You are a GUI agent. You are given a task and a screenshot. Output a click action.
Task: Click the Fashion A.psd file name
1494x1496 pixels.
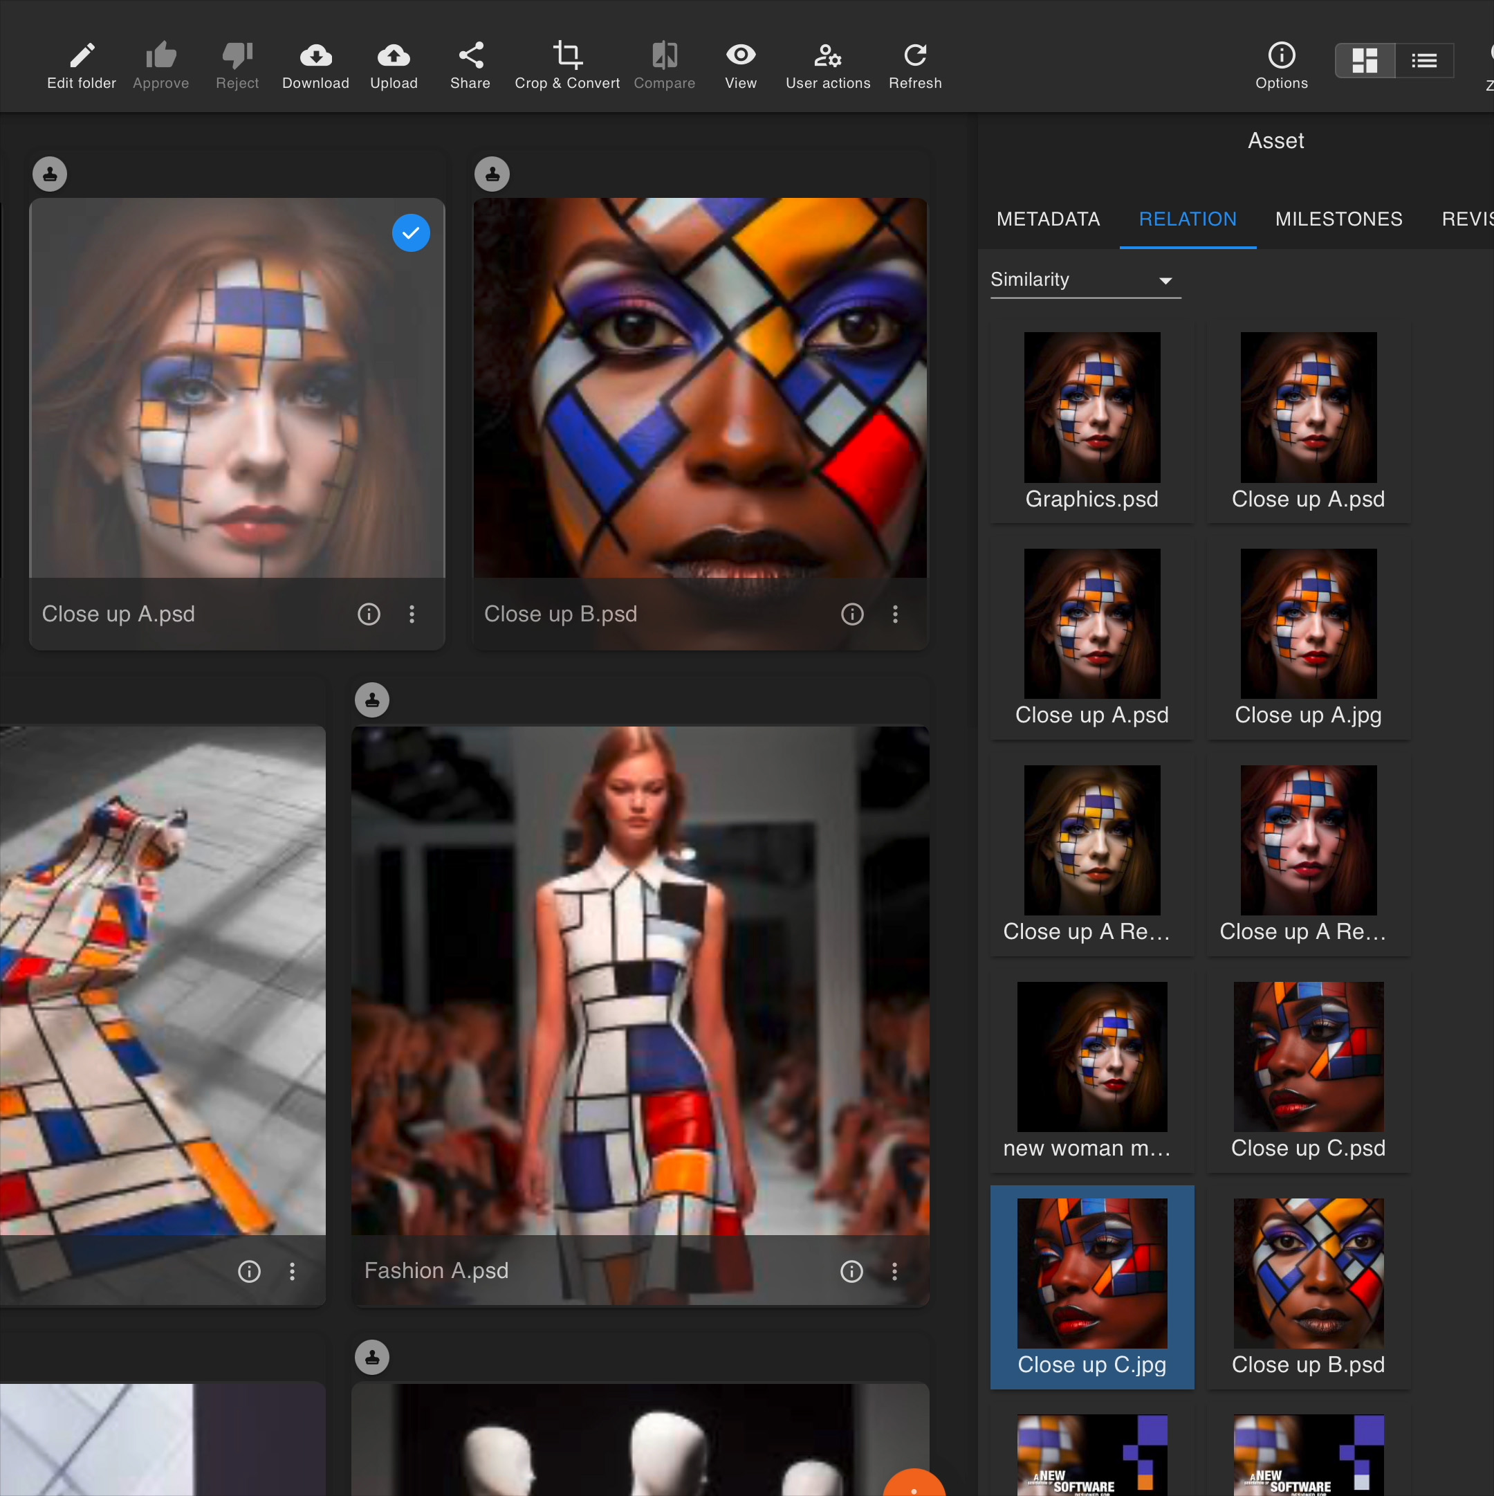coord(436,1270)
